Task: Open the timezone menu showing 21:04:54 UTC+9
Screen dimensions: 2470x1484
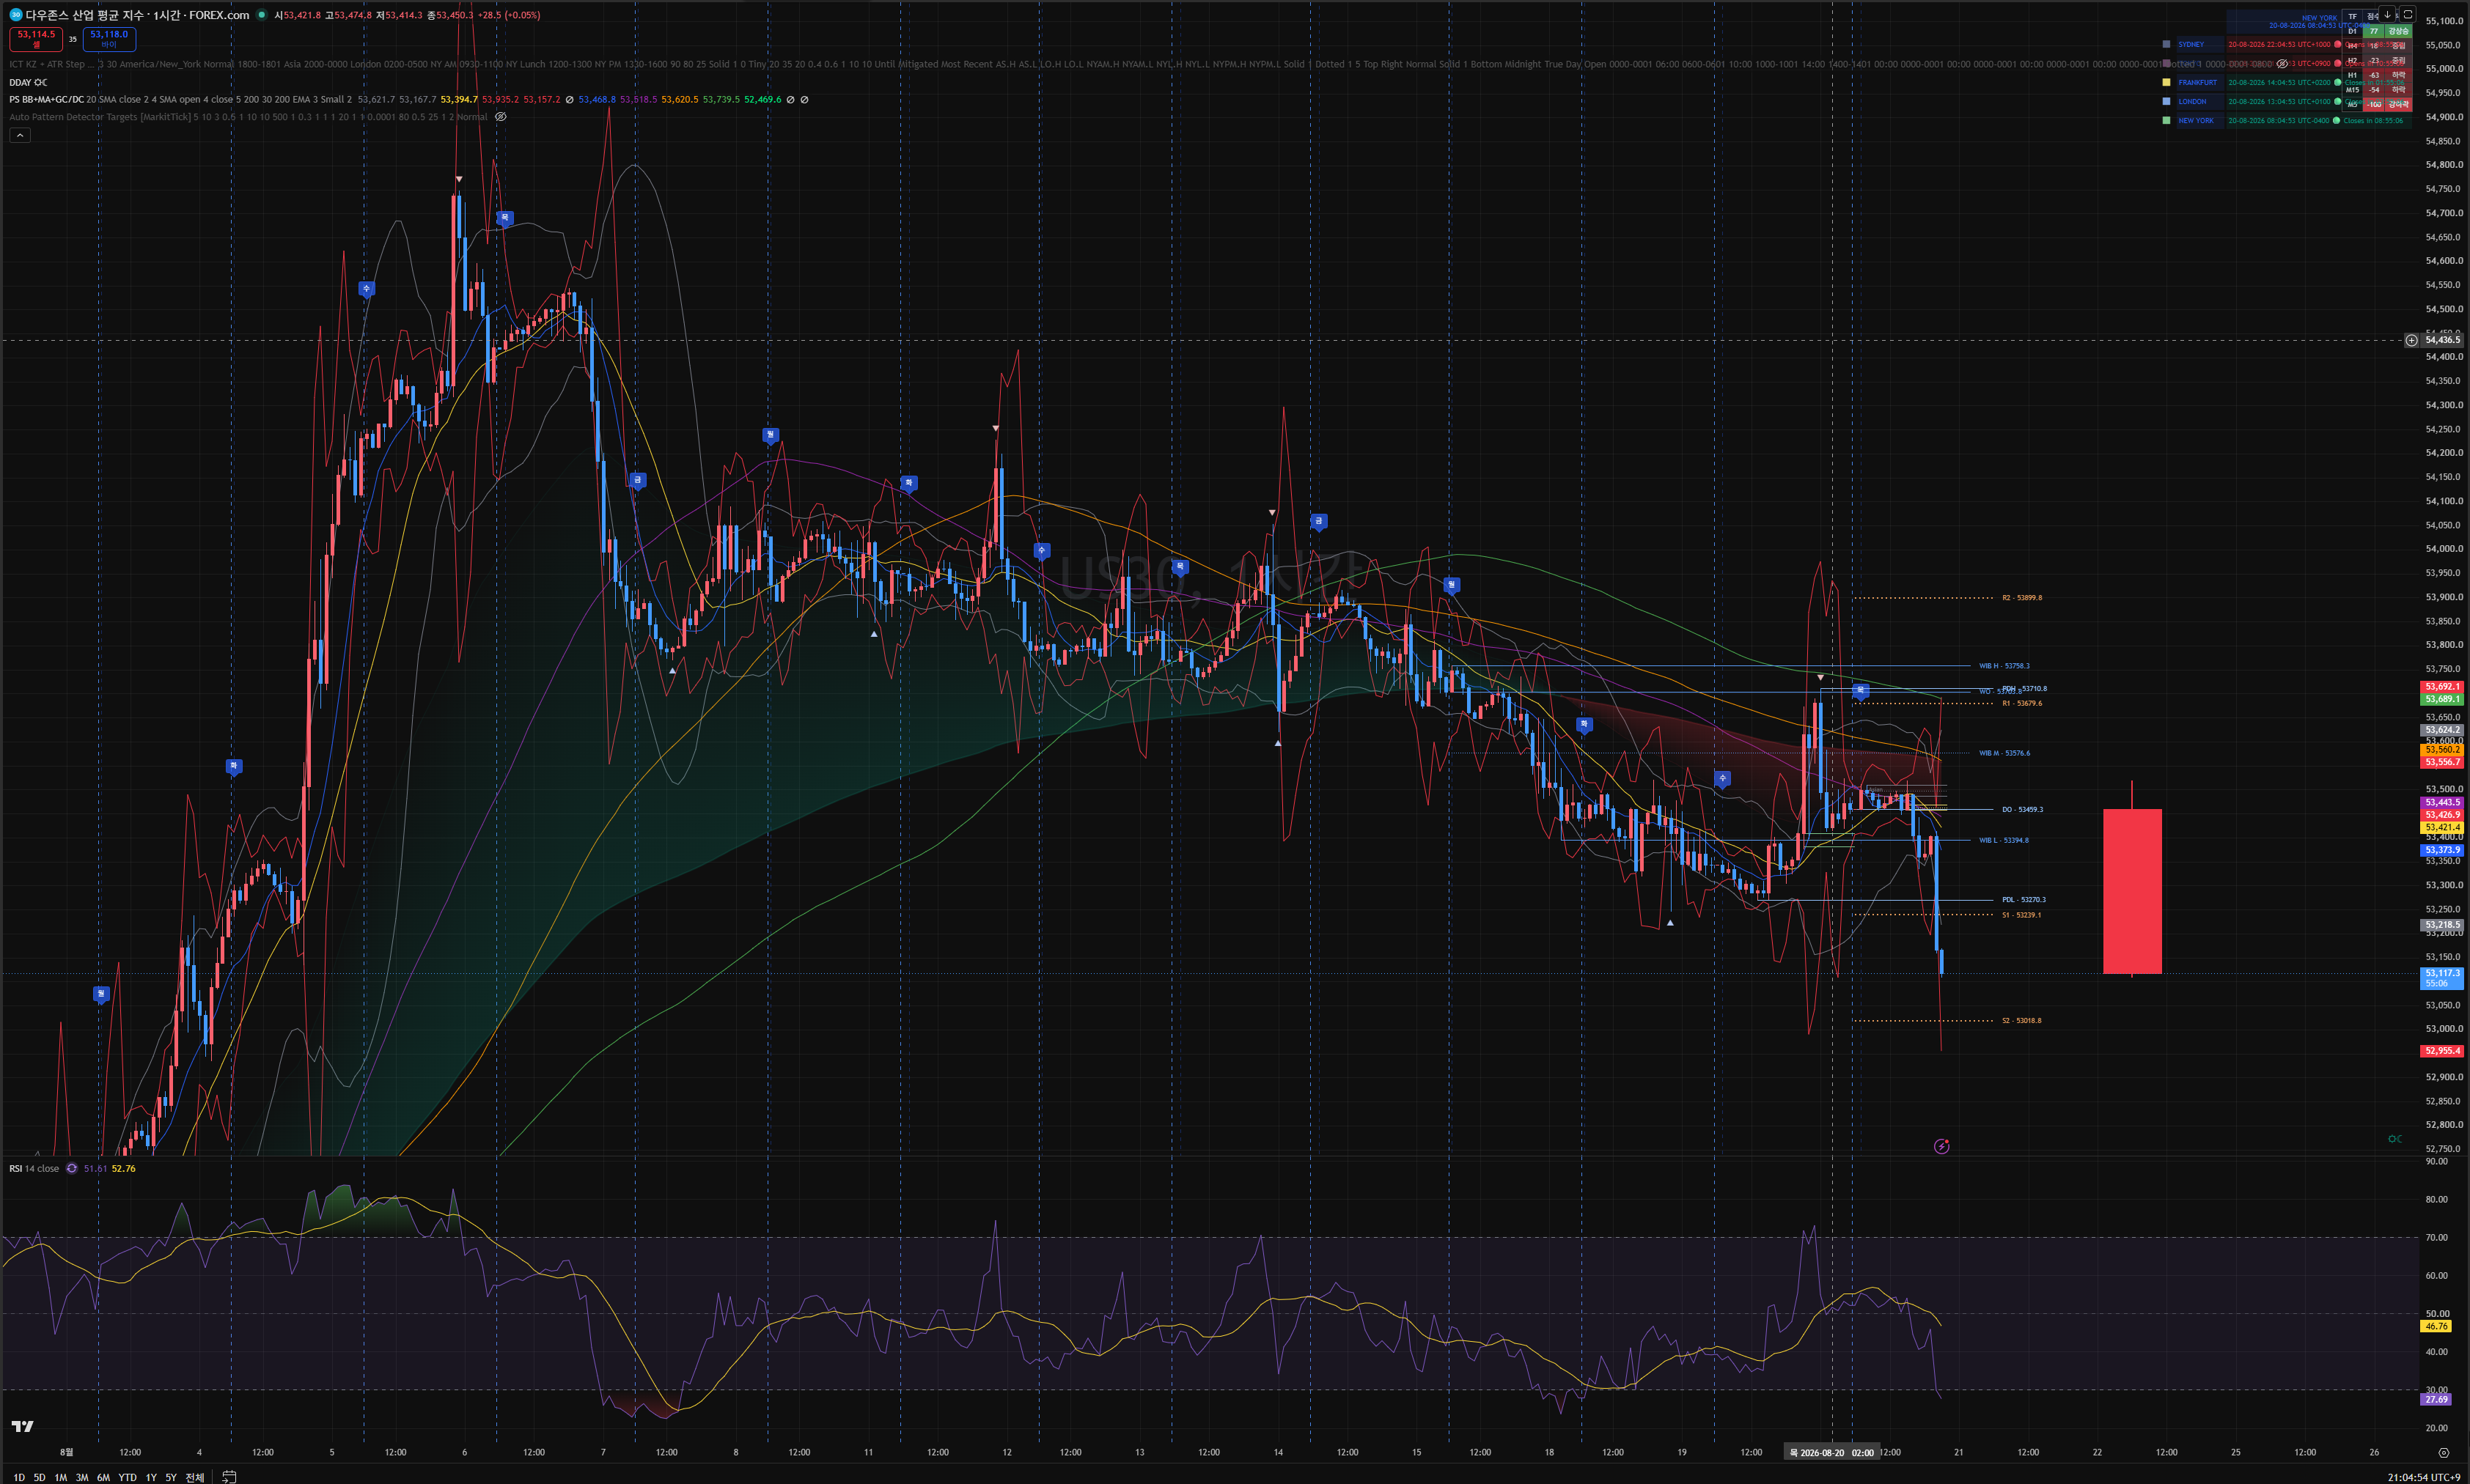Action: pyautogui.click(x=2424, y=1477)
